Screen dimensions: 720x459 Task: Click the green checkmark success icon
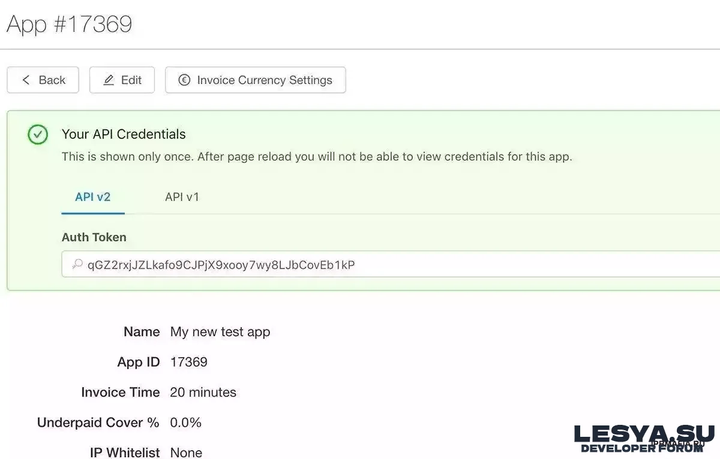38,135
